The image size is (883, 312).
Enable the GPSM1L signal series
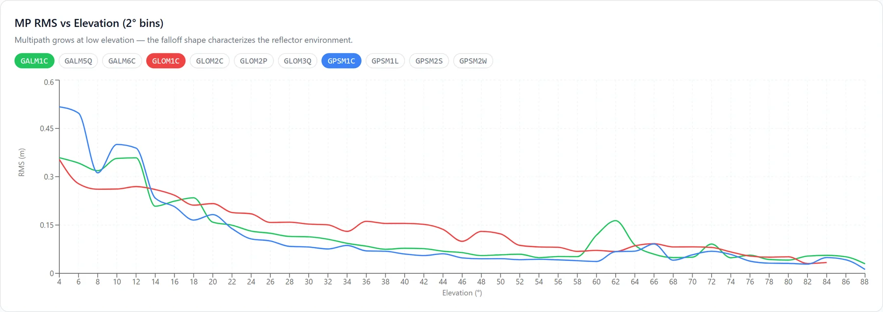point(385,61)
